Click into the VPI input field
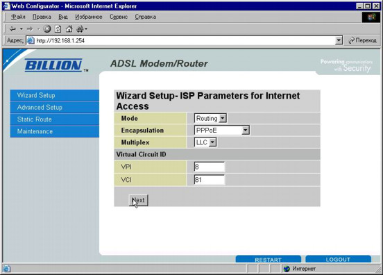This screenshot has height=275, width=383. click(x=210, y=167)
